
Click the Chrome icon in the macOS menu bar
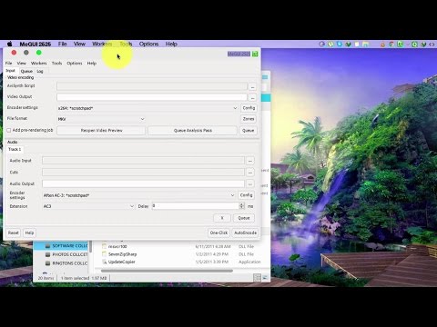[391, 45]
